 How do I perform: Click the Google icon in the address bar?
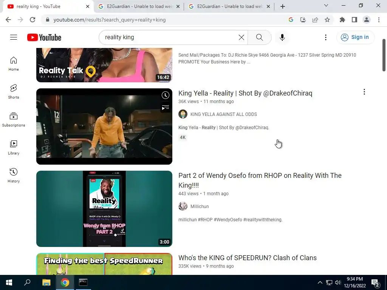(x=291, y=20)
